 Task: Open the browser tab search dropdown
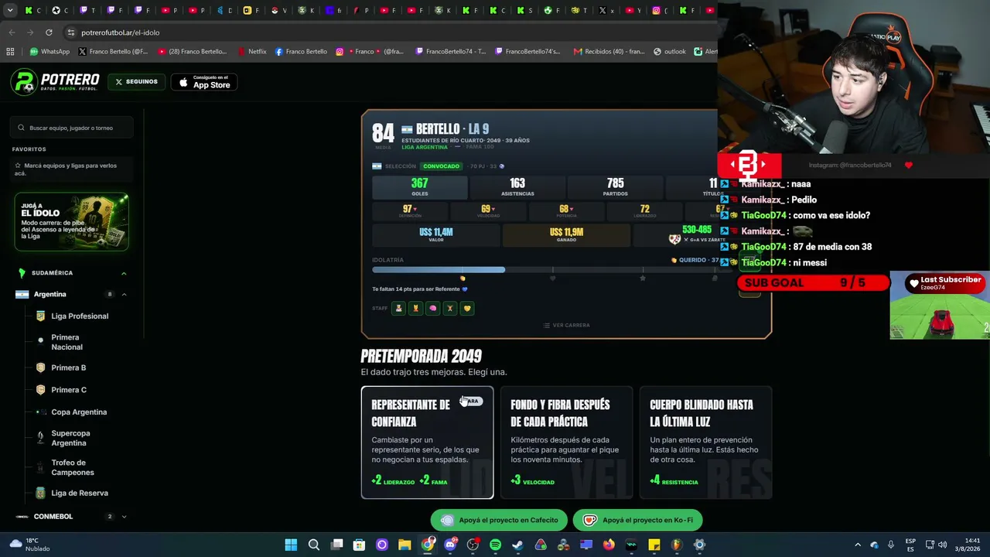[x=10, y=11]
